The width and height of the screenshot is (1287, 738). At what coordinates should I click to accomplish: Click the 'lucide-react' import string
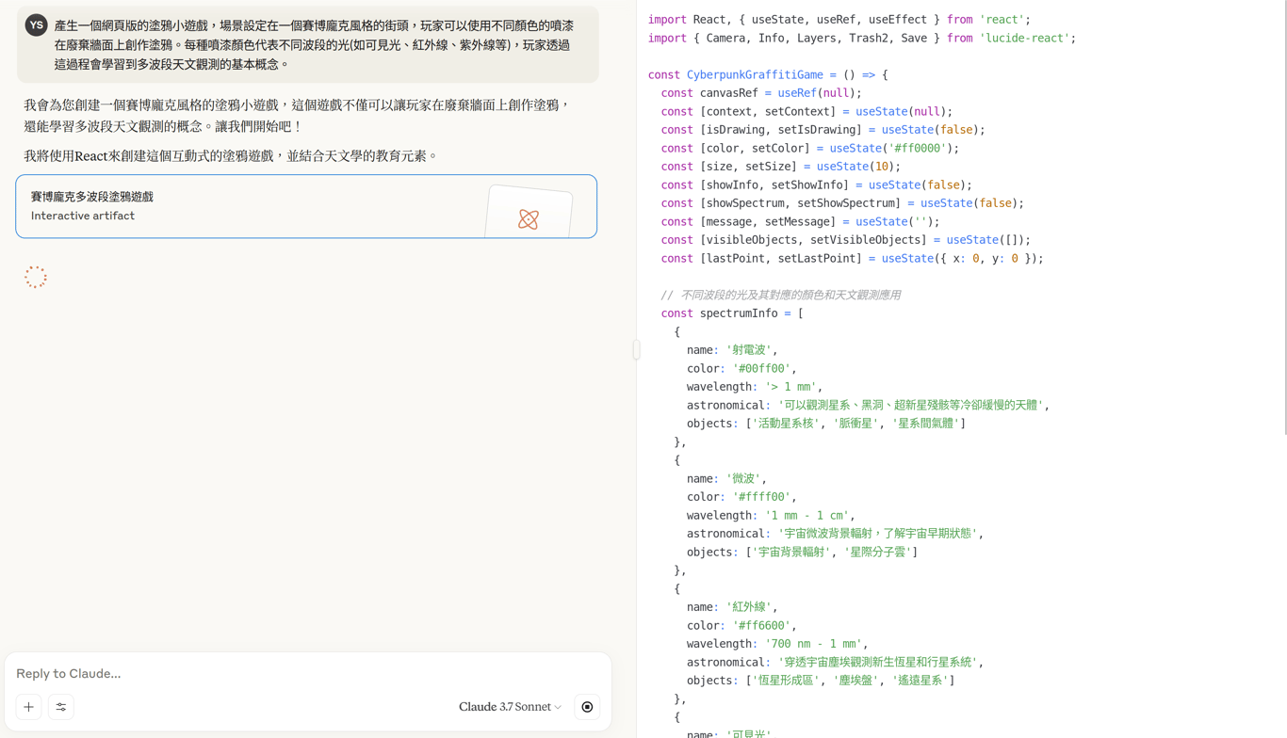[1025, 38]
